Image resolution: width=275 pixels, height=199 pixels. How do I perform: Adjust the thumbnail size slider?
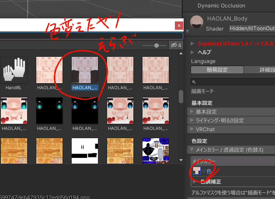[x=157, y=45]
